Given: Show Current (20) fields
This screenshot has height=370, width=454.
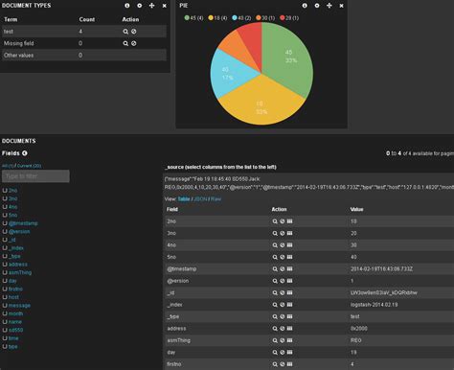Looking at the screenshot, I should [29, 166].
